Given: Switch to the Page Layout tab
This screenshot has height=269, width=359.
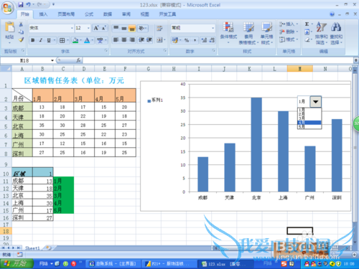Looking at the screenshot, I should click(x=66, y=14).
